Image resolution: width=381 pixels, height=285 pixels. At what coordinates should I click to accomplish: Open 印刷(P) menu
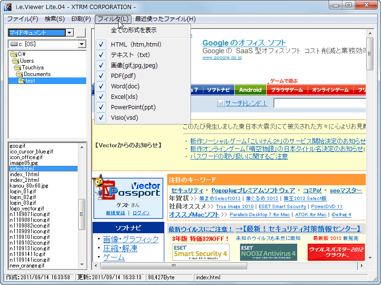click(x=81, y=19)
